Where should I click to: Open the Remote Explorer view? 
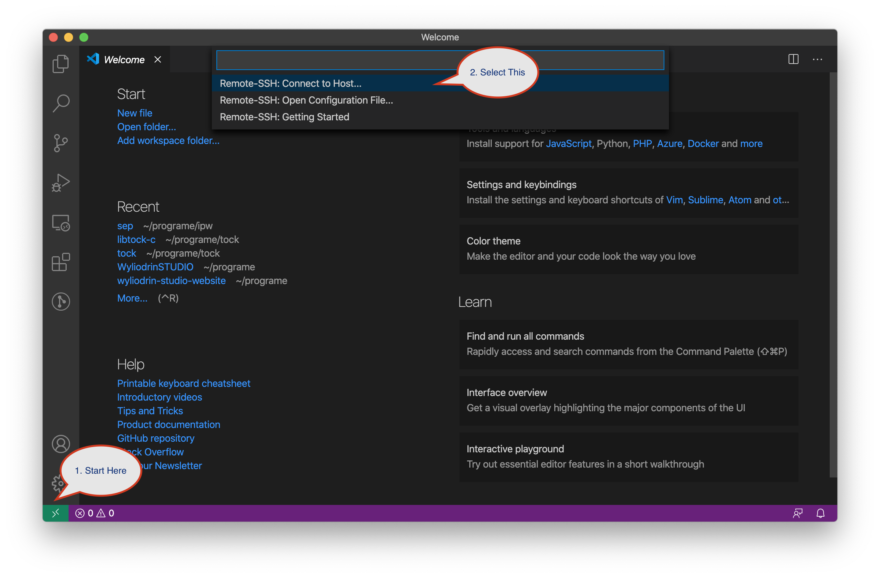[x=60, y=224]
